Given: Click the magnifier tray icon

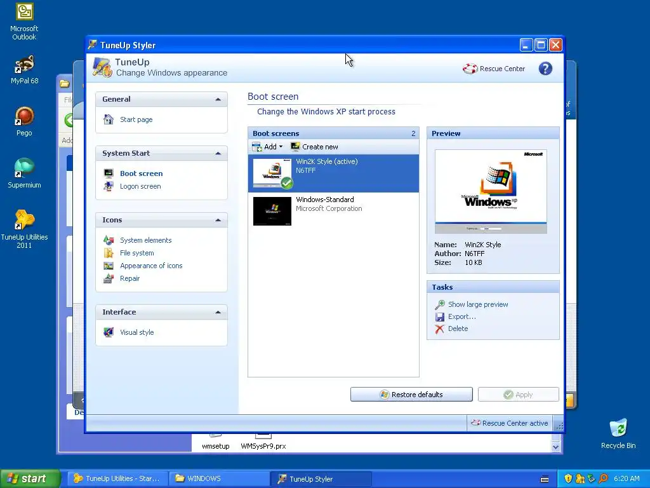Looking at the screenshot, I should 603,478.
